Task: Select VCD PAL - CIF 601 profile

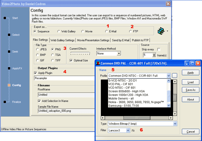Action: click(137, 84)
